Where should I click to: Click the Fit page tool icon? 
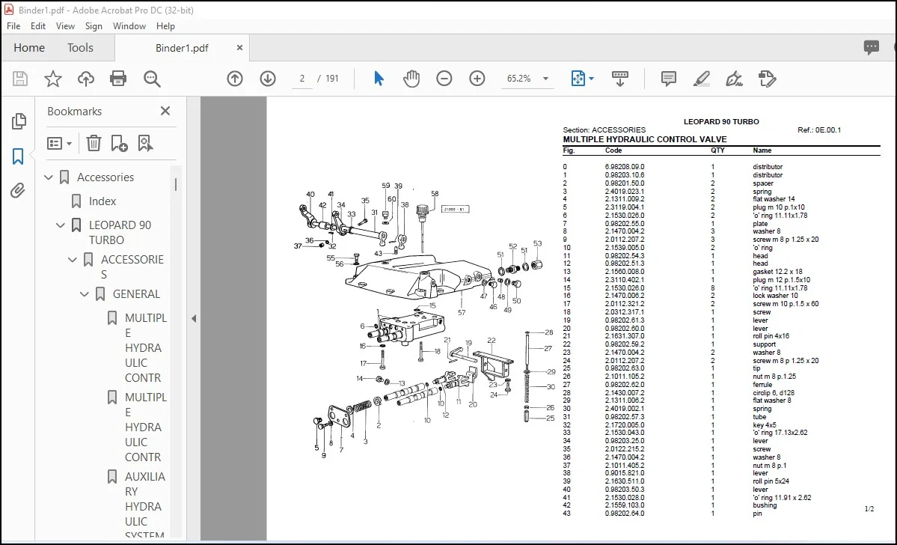[x=578, y=79]
